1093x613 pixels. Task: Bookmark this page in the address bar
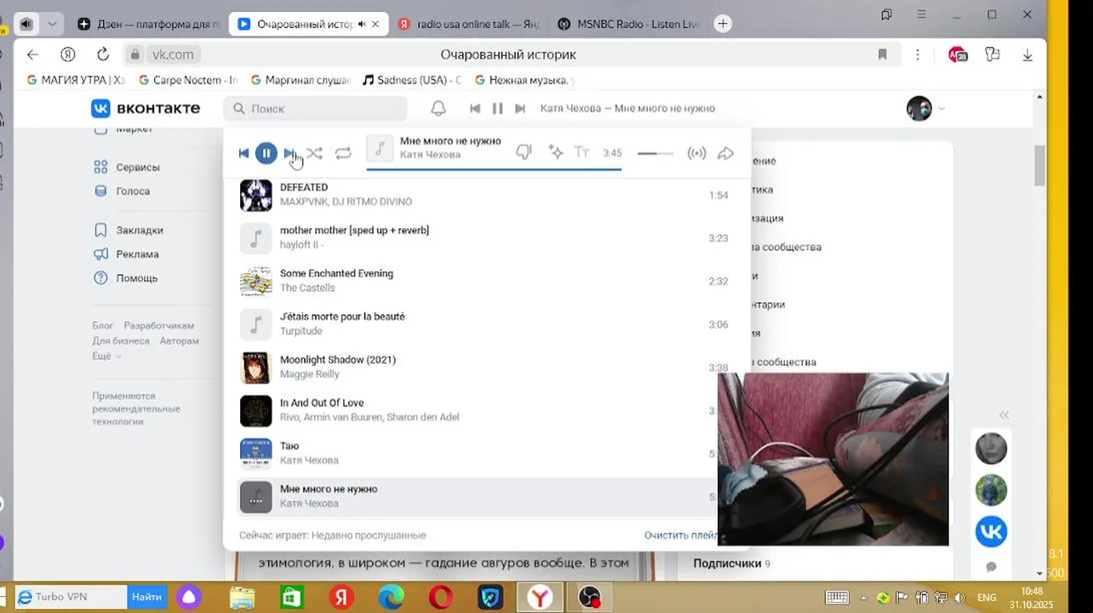[883, 54]
